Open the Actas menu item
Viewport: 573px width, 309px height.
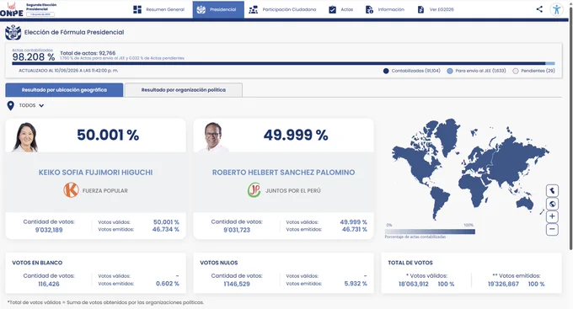(341, 9)
